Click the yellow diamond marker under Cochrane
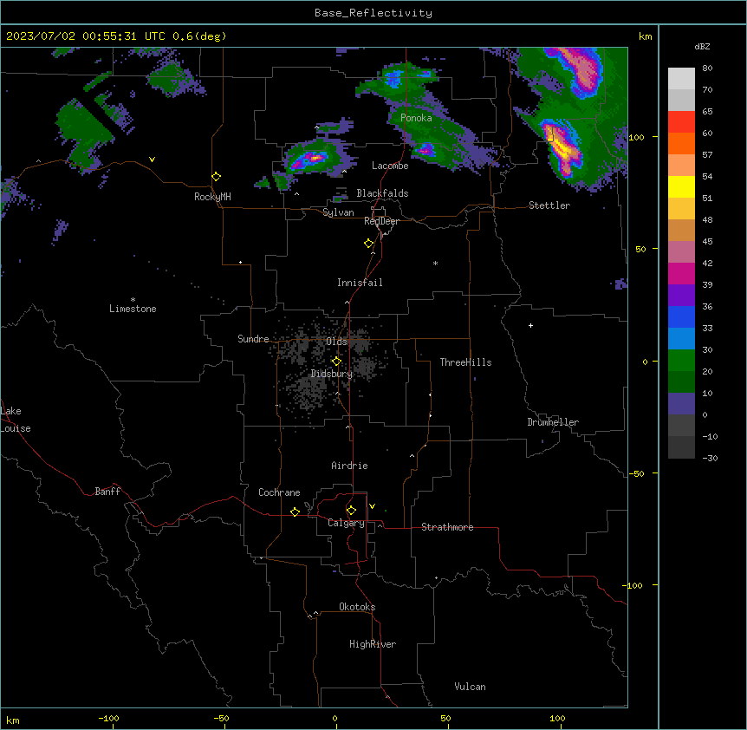 coord(295,512)
